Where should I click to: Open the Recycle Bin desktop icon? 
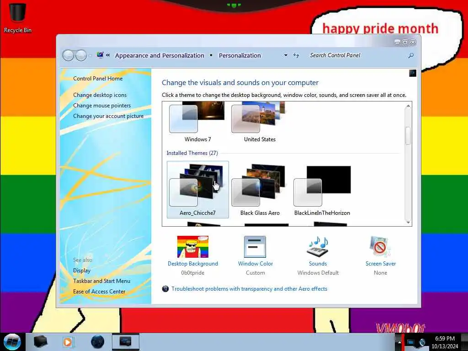(x=17, y=18)
